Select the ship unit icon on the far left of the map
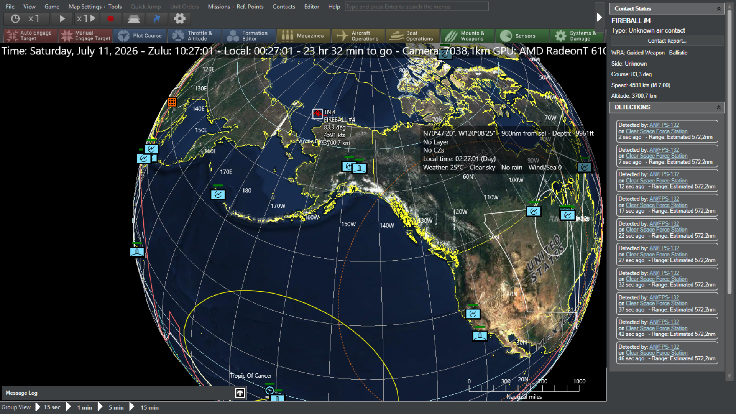The width and height of the screenshot is (736, 414). pos(137,252)
